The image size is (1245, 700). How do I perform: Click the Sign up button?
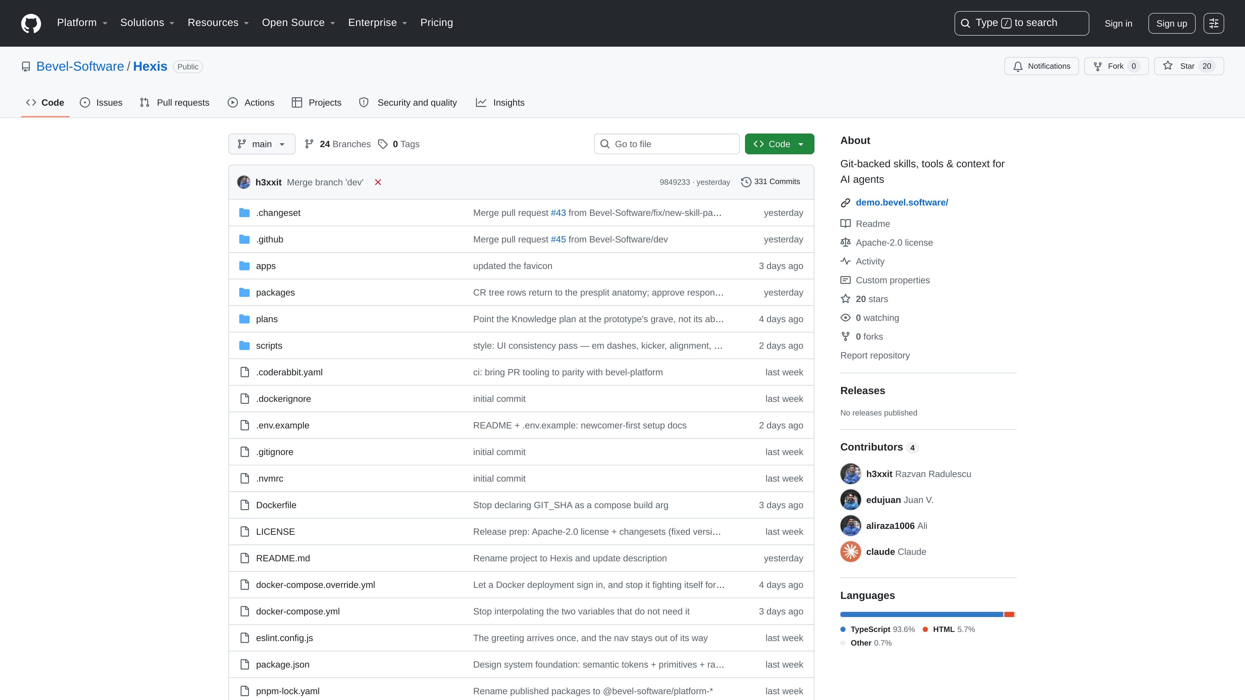[x=1171, y=23]
